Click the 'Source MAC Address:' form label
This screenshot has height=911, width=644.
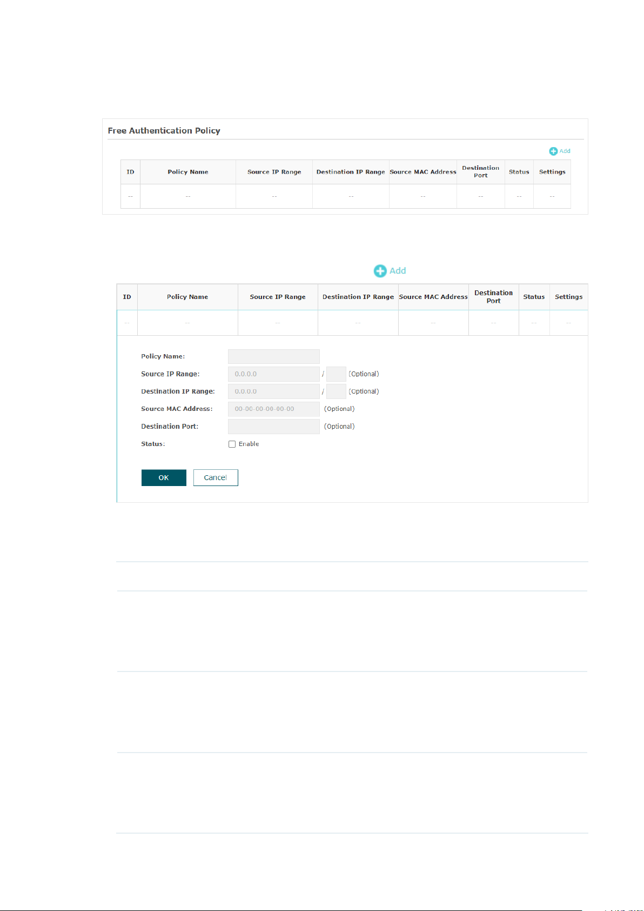[177, 409]
